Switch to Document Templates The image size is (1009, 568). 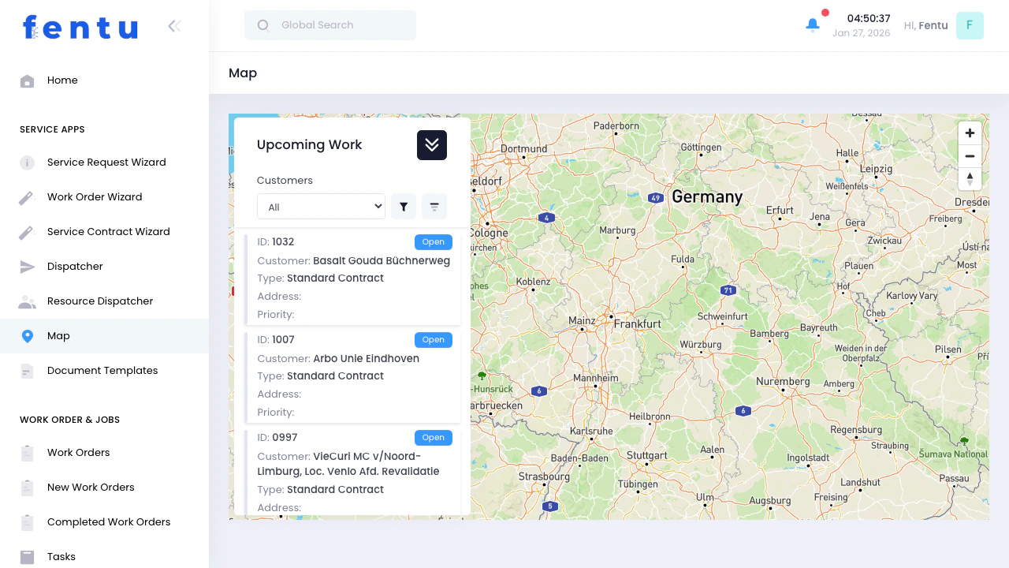(x=102, y=370)
